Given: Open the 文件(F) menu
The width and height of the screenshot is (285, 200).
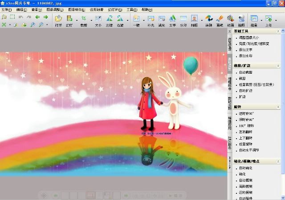Looking at the screenshot, I should click(7, 10).
